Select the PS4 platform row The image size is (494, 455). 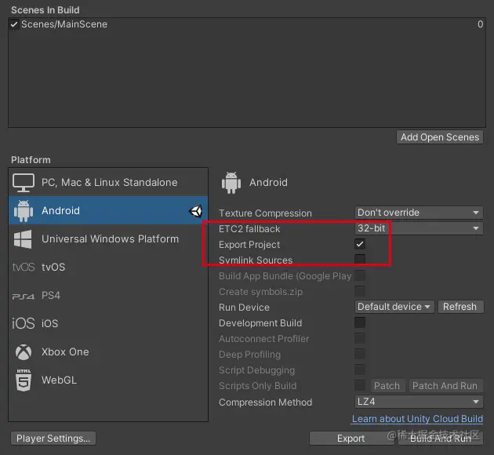click(x=108, y=296)
